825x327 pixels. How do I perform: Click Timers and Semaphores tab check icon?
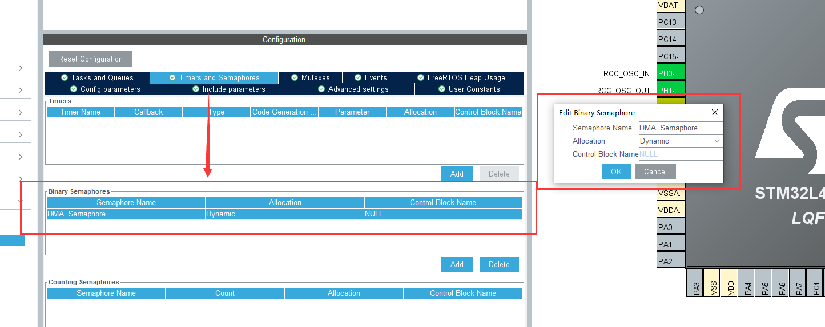tap(172, 77)
